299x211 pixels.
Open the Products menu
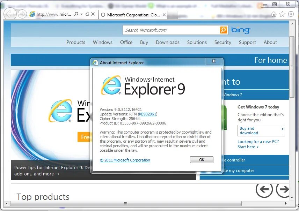(x=76, y=42)
